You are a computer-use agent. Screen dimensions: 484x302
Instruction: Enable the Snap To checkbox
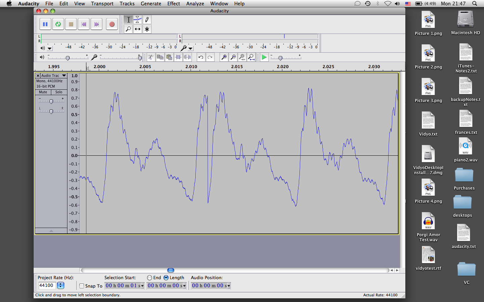(x=82, y=286)
